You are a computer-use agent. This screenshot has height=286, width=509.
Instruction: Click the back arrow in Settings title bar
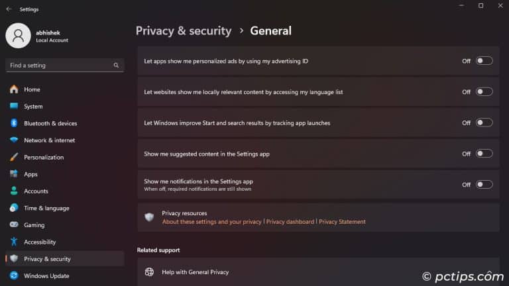coord(9,9)
